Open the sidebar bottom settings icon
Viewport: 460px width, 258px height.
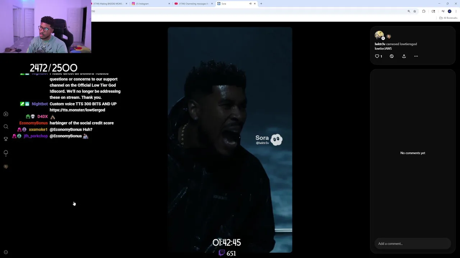pyautogui.click(x=6, y=252)
